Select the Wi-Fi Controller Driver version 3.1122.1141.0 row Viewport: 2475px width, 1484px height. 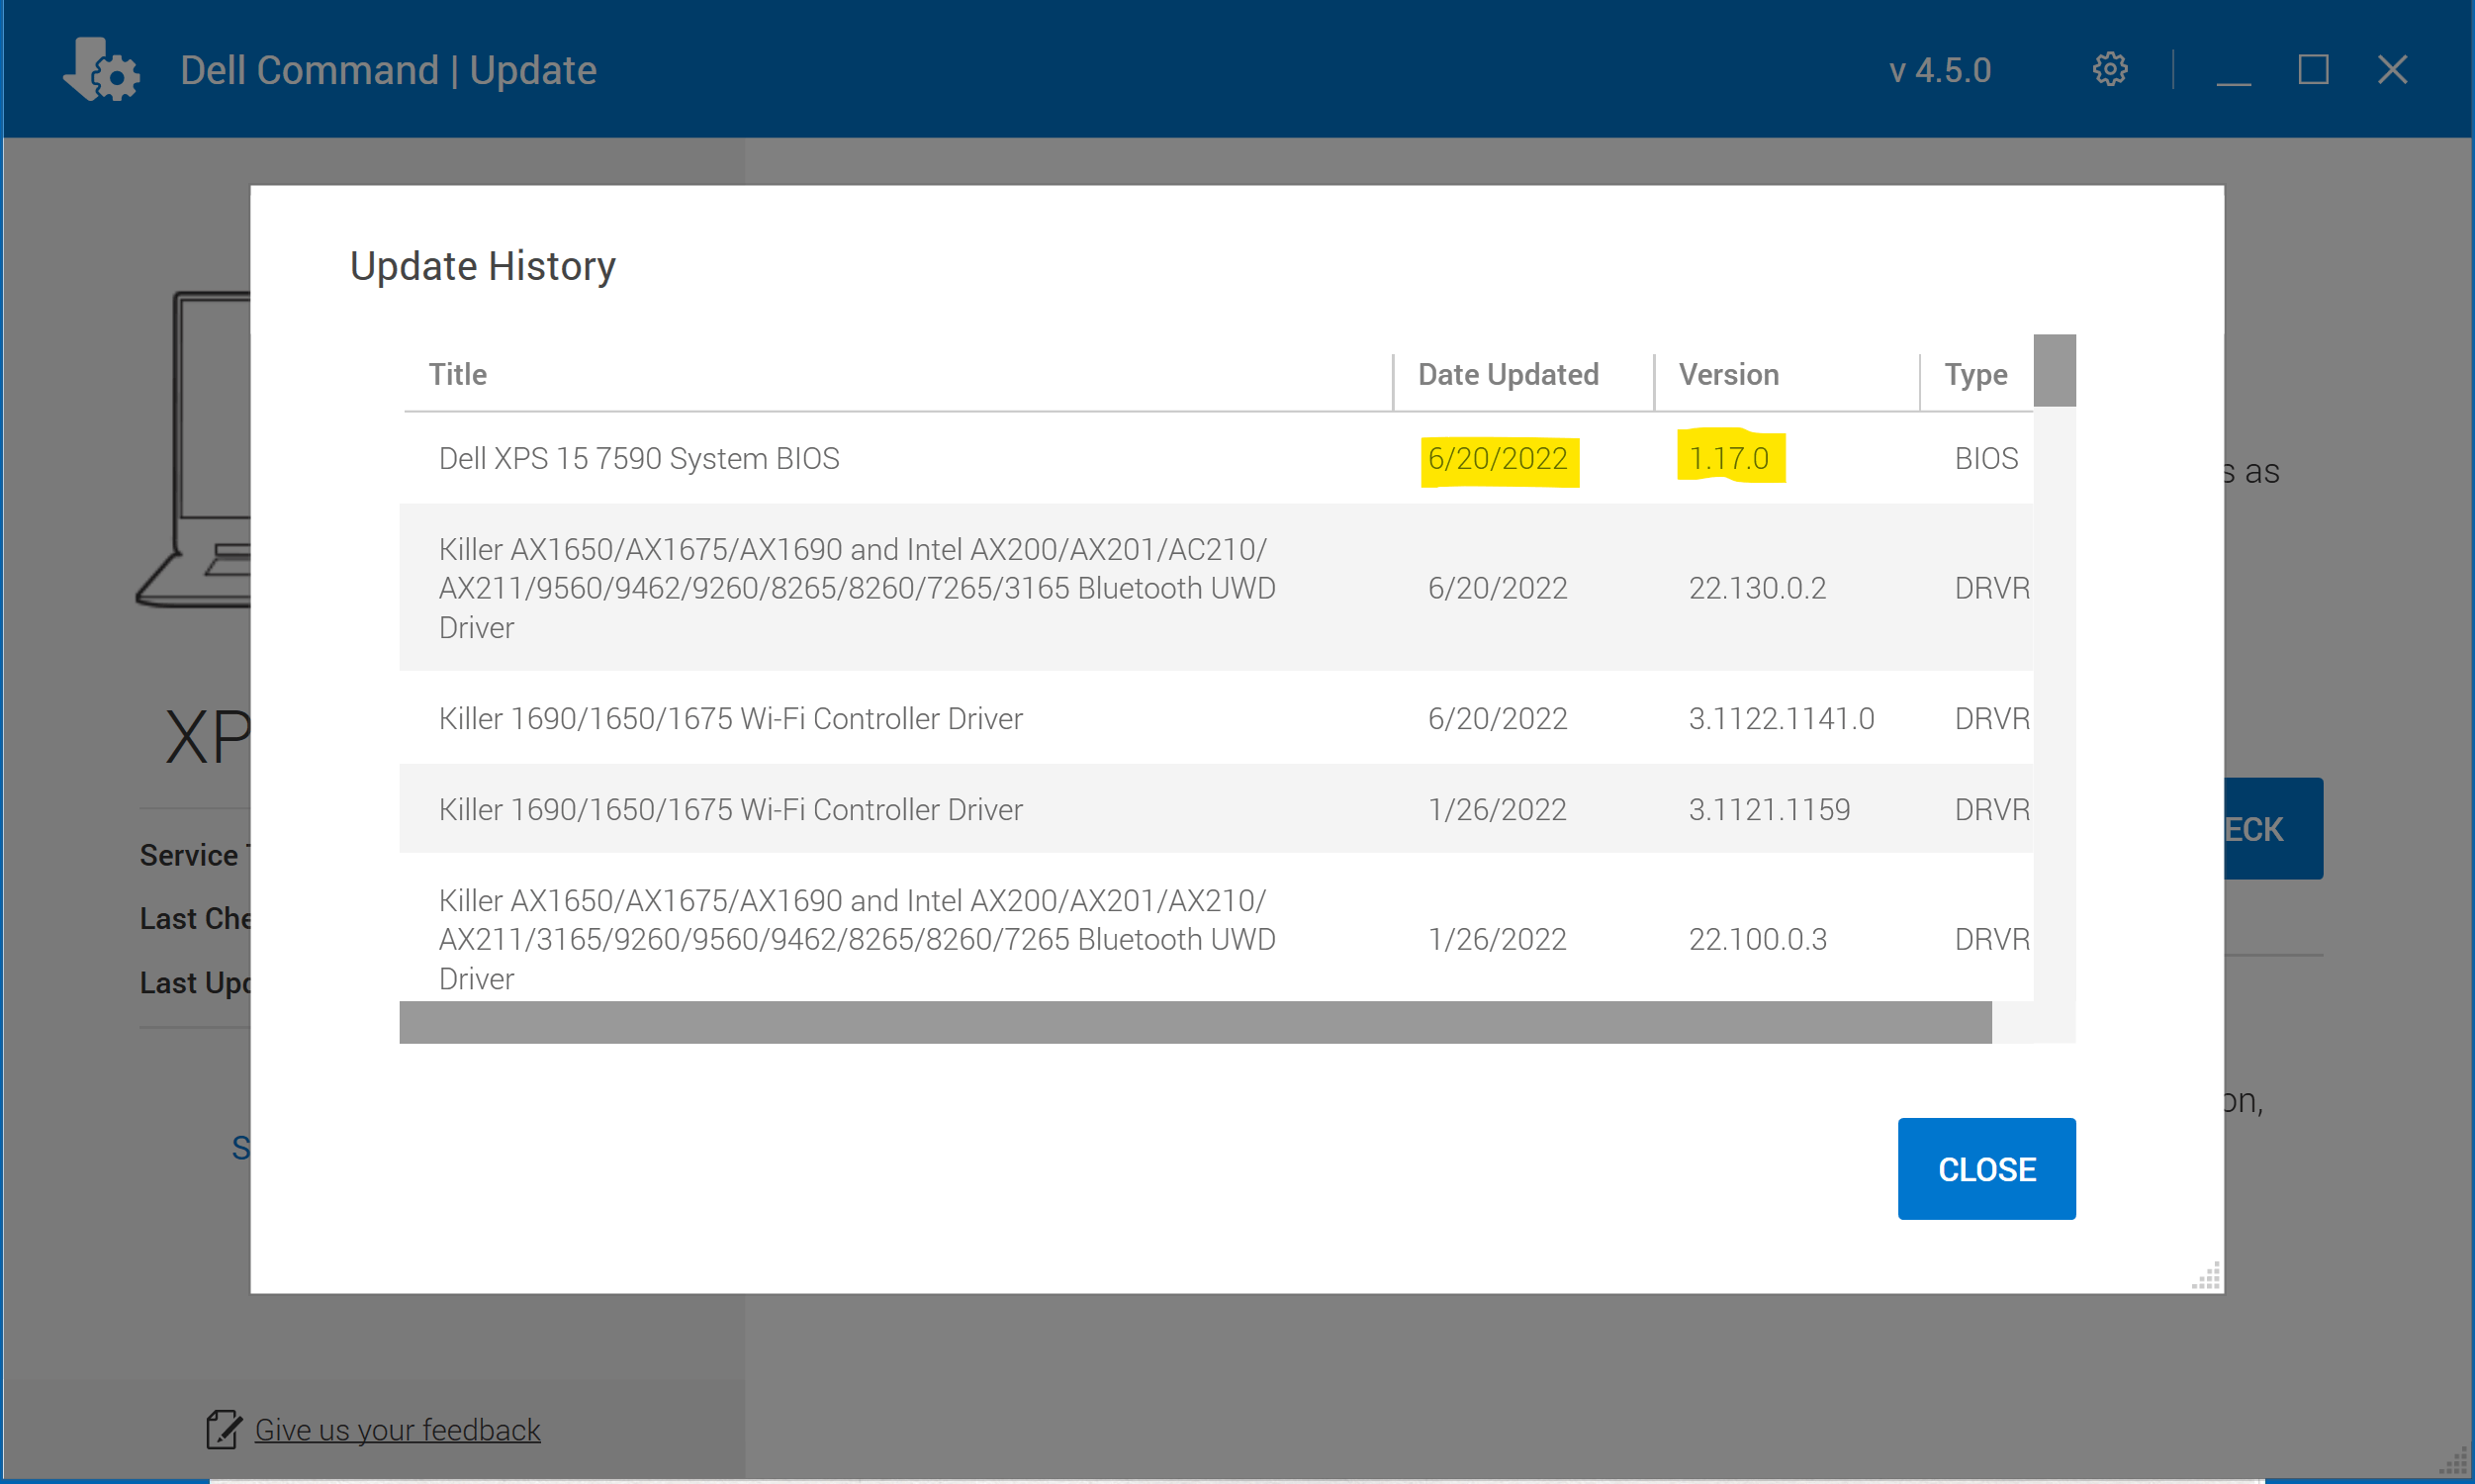click(x=730, y=718)
